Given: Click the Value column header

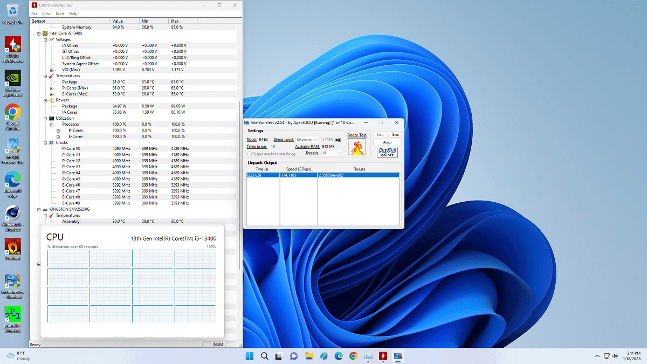Looking at the screenshot, I should [124, 21].
